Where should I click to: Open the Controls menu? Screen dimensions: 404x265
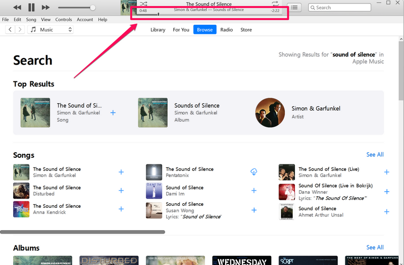(64, 19)
